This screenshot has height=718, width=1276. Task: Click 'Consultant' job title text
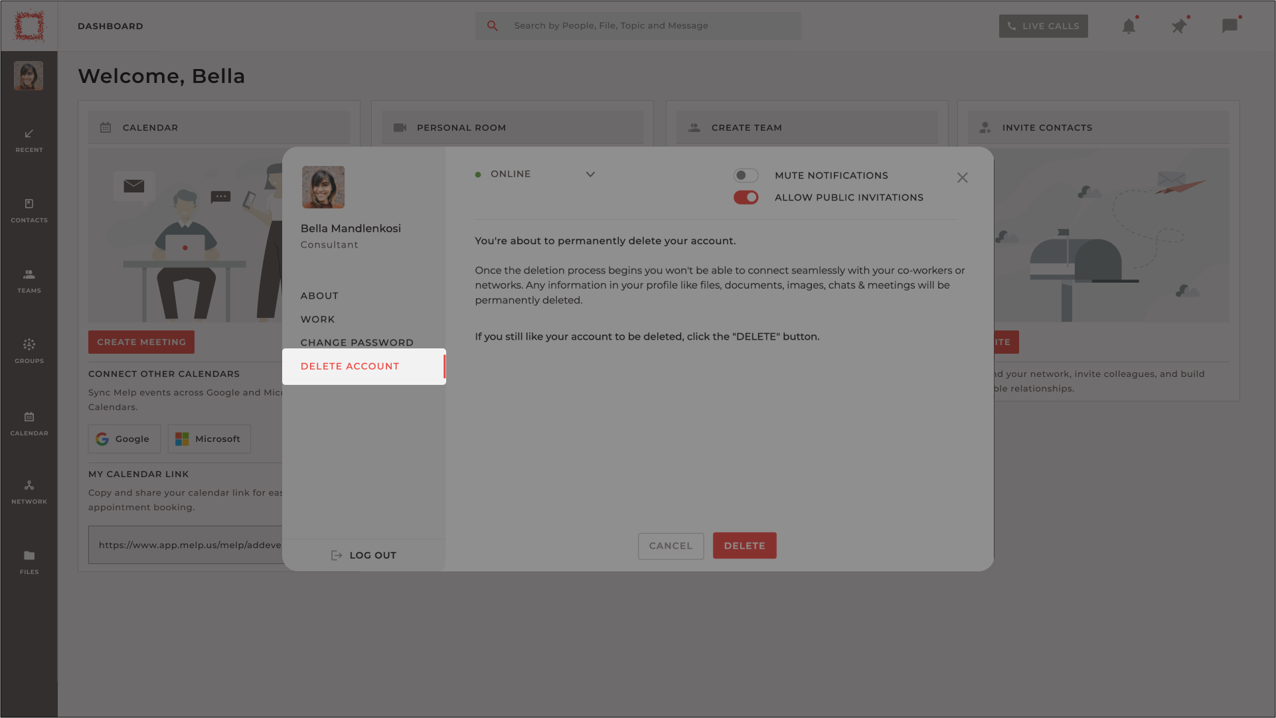pyautogui.click(x=329, y=245)
